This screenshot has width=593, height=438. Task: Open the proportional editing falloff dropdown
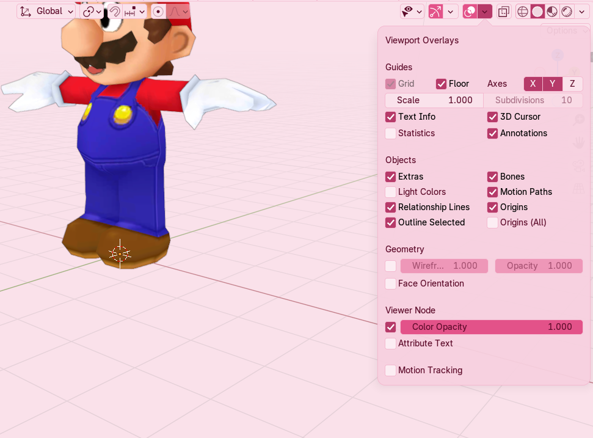(178, 12)
